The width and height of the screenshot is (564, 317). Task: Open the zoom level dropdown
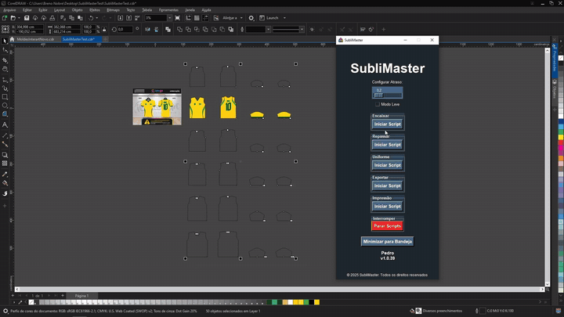click(x=169, y=18)
